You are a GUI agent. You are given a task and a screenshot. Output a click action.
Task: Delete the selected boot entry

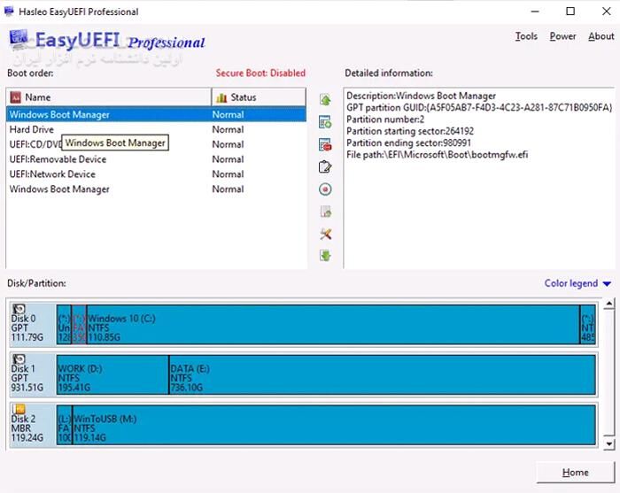(325, 144)
